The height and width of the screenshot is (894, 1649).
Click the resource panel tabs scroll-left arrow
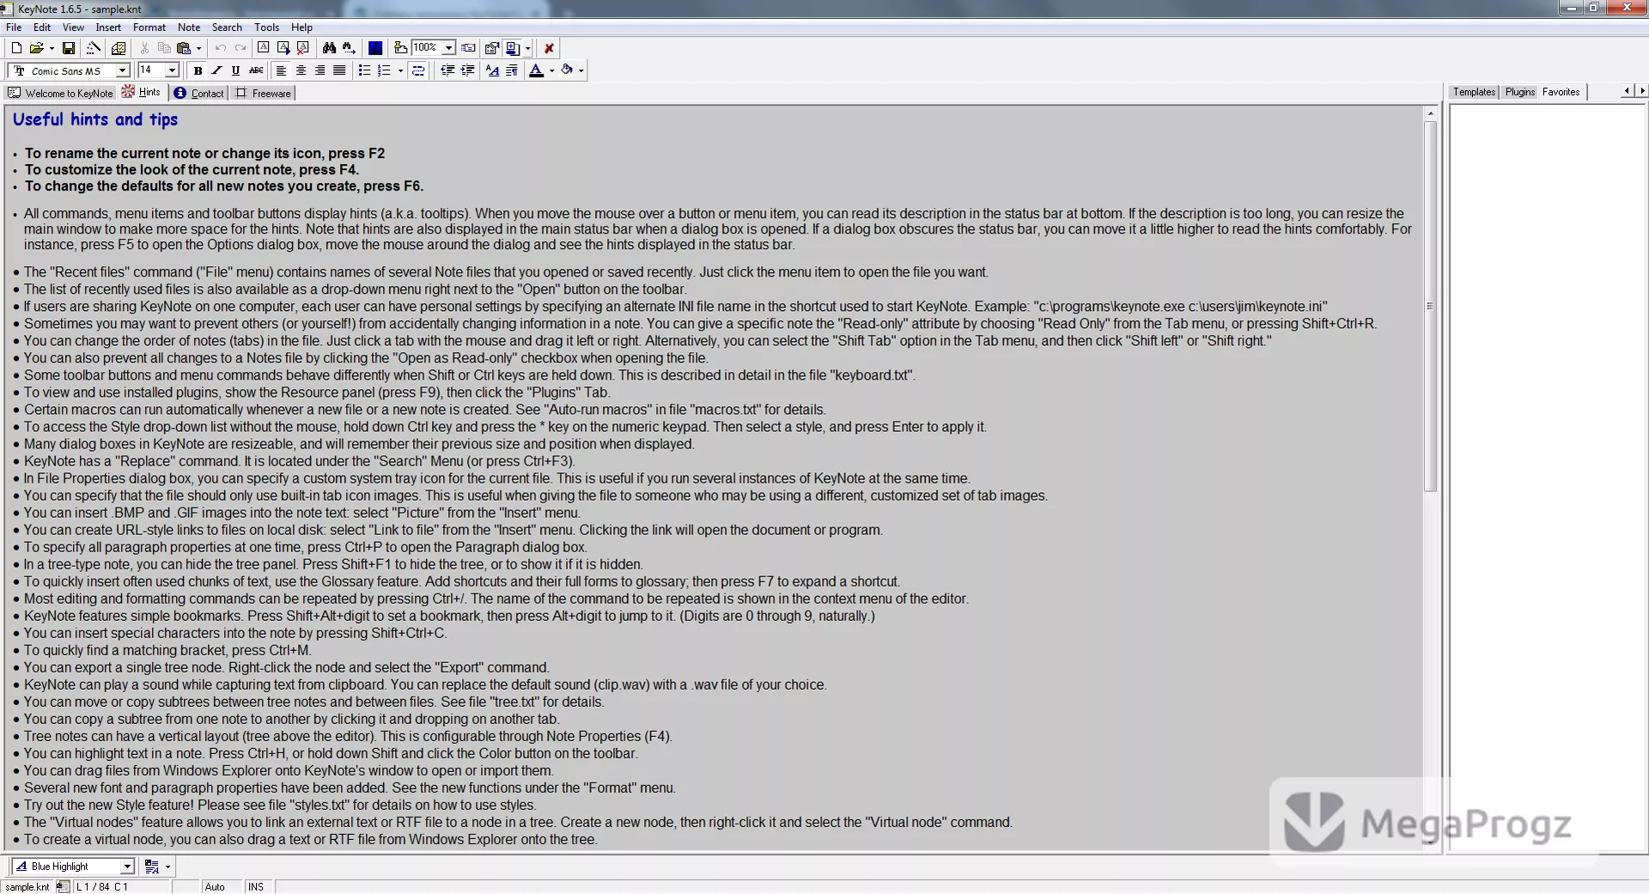coord(1627,91)
